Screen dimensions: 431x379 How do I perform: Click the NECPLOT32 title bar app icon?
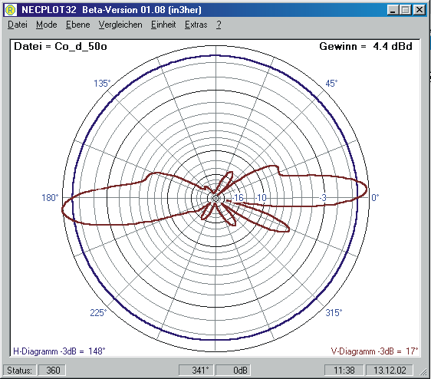point(11,10)
